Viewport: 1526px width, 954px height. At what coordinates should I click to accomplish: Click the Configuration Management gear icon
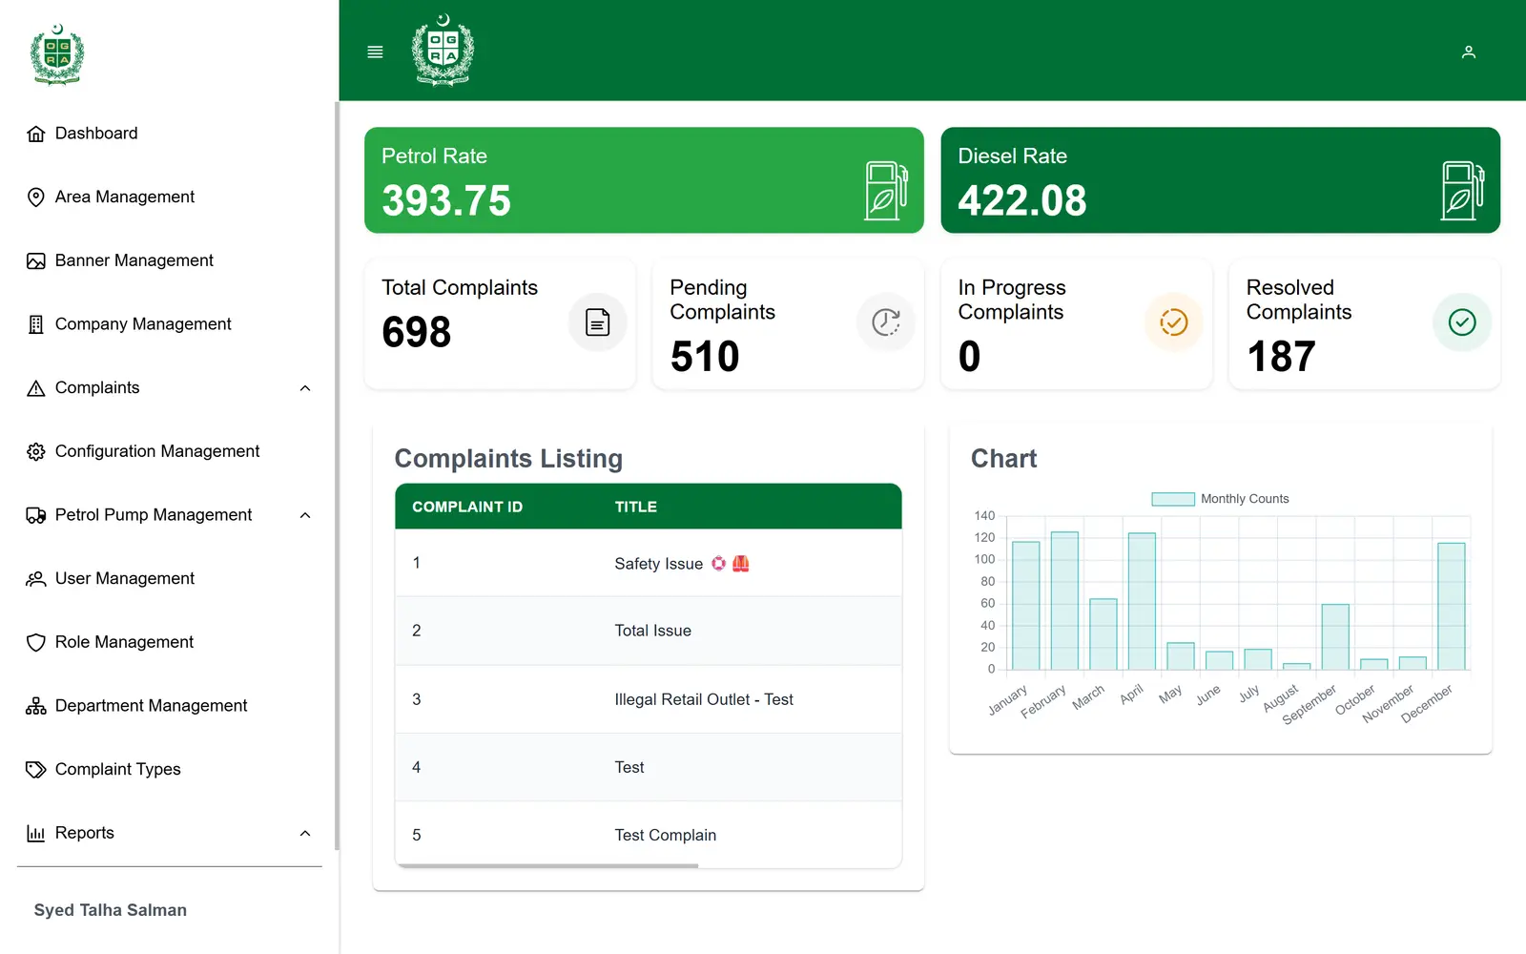coord(36,451)
